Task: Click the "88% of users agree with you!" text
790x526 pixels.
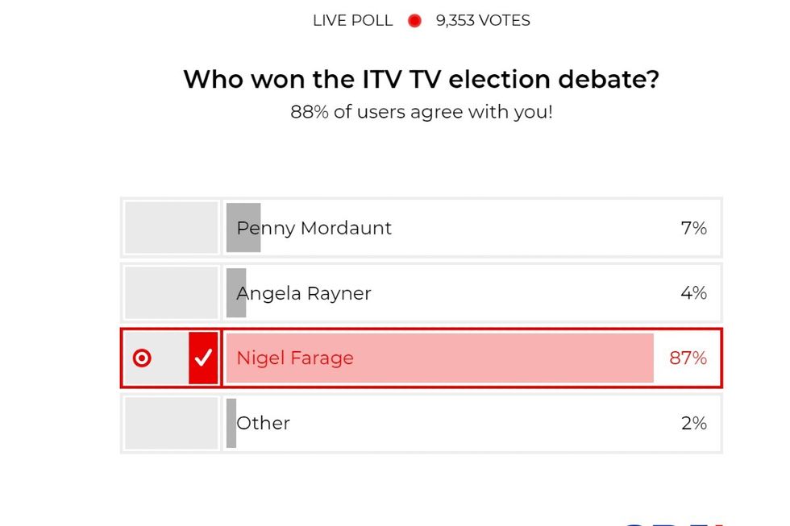Action: (421, 112)
